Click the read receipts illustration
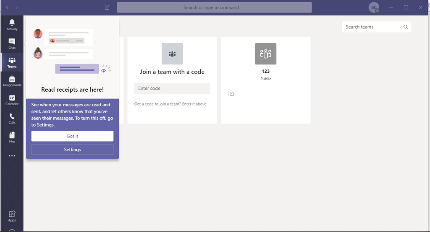The width and height of the screenshot is (430, 232). [x=72, y=51]
